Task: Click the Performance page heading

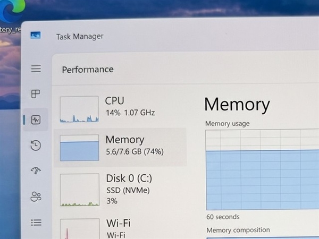Action: (88, 70)
